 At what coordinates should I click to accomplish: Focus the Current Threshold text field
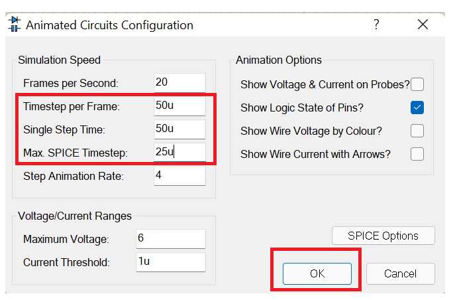click(x=170, y=262)
